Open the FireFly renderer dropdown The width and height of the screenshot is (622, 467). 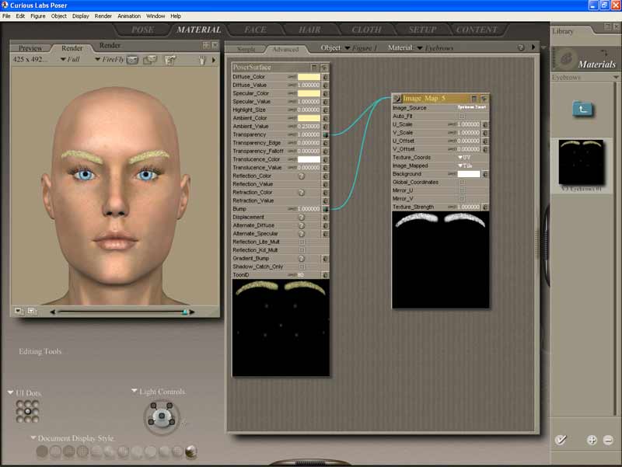[109, 59]
